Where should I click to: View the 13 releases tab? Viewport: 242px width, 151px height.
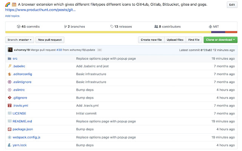pyautogui.click(x=121, y=26)
